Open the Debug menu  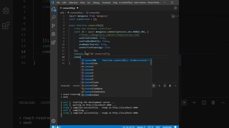[x=96, y=2]
